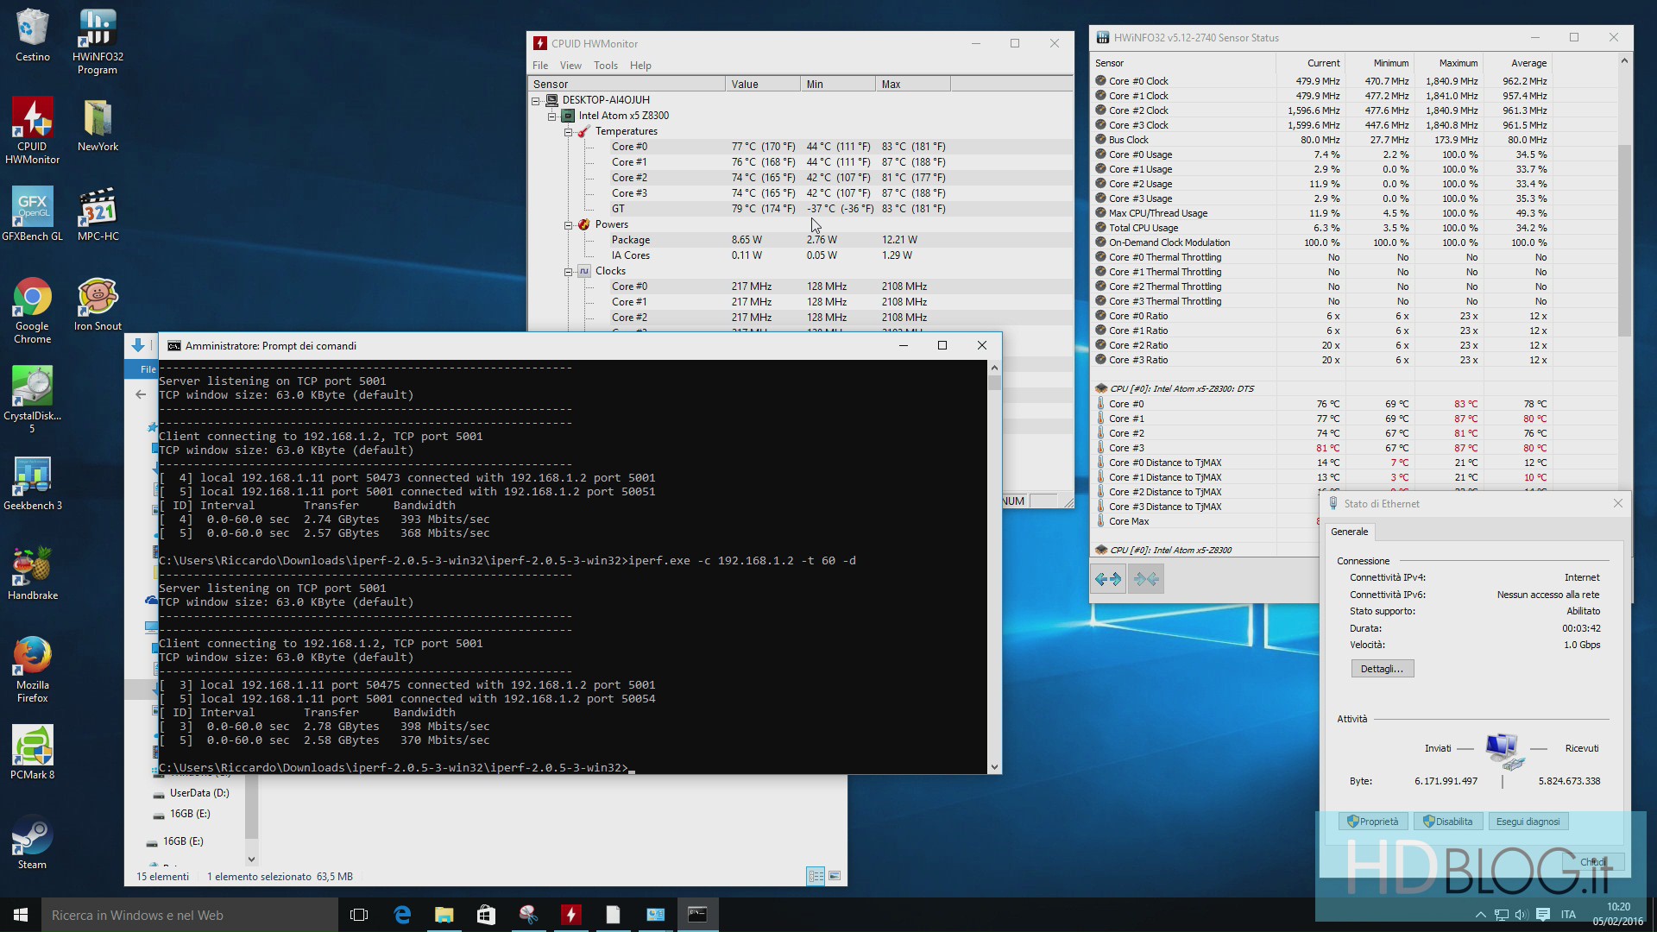Click the Explorer back arrow
The height and width of the screenshot is (932, 1657).
pos(141,394)
